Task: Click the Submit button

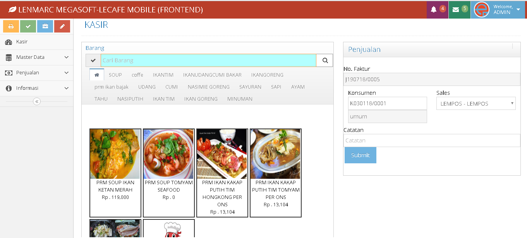Action: tap(360, 155)
